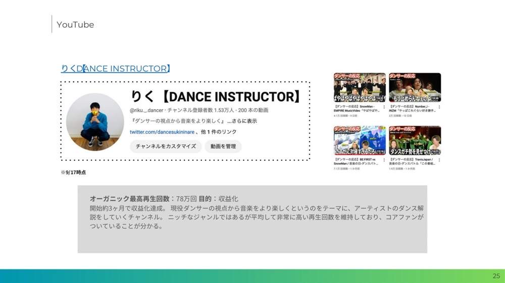Open the twitter.com/dancesukininare link
The image size is (505, 283).
[162, 132]
